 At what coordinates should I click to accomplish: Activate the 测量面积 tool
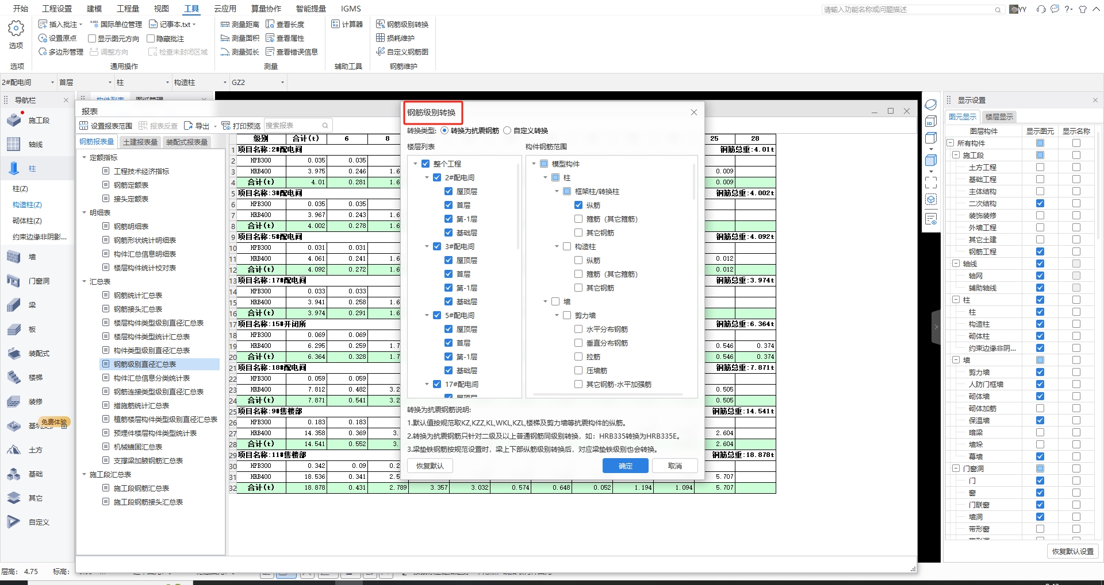pyautogui.click(x=240, y=38)
